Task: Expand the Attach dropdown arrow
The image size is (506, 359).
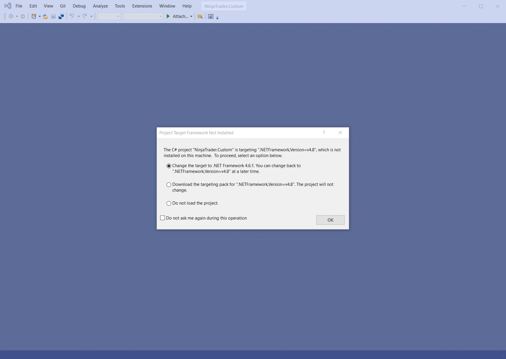Action: point(191,16)
